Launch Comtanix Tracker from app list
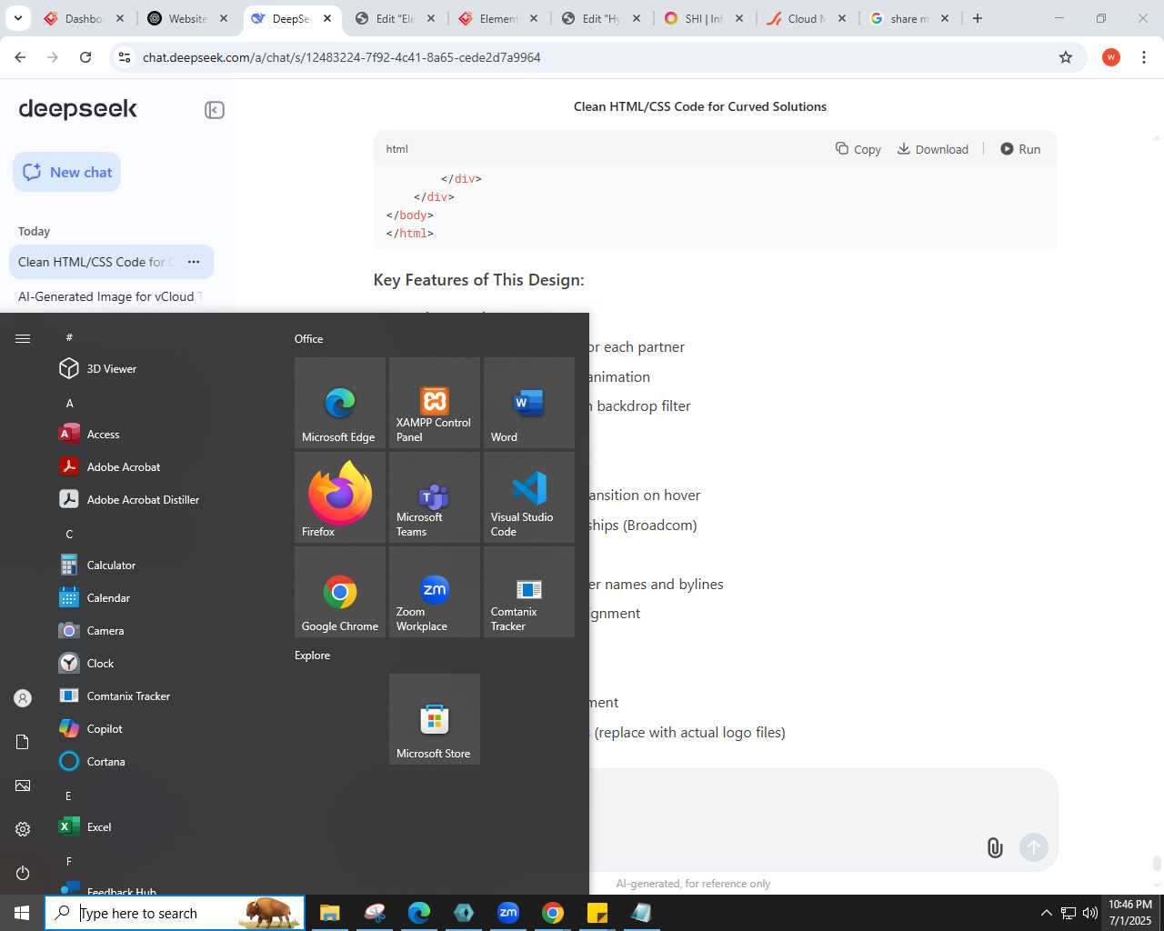 (164, 696)
